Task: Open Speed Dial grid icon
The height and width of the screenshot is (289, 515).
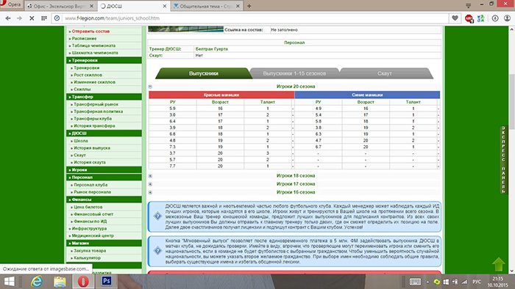Action: [x=43, y=18]
